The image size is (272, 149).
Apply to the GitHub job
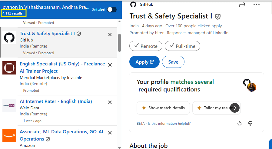click(144, 62)
